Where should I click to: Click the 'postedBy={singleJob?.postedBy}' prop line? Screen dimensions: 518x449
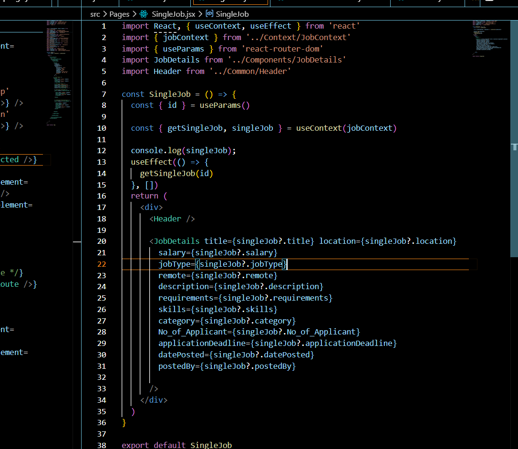(227, 366)
